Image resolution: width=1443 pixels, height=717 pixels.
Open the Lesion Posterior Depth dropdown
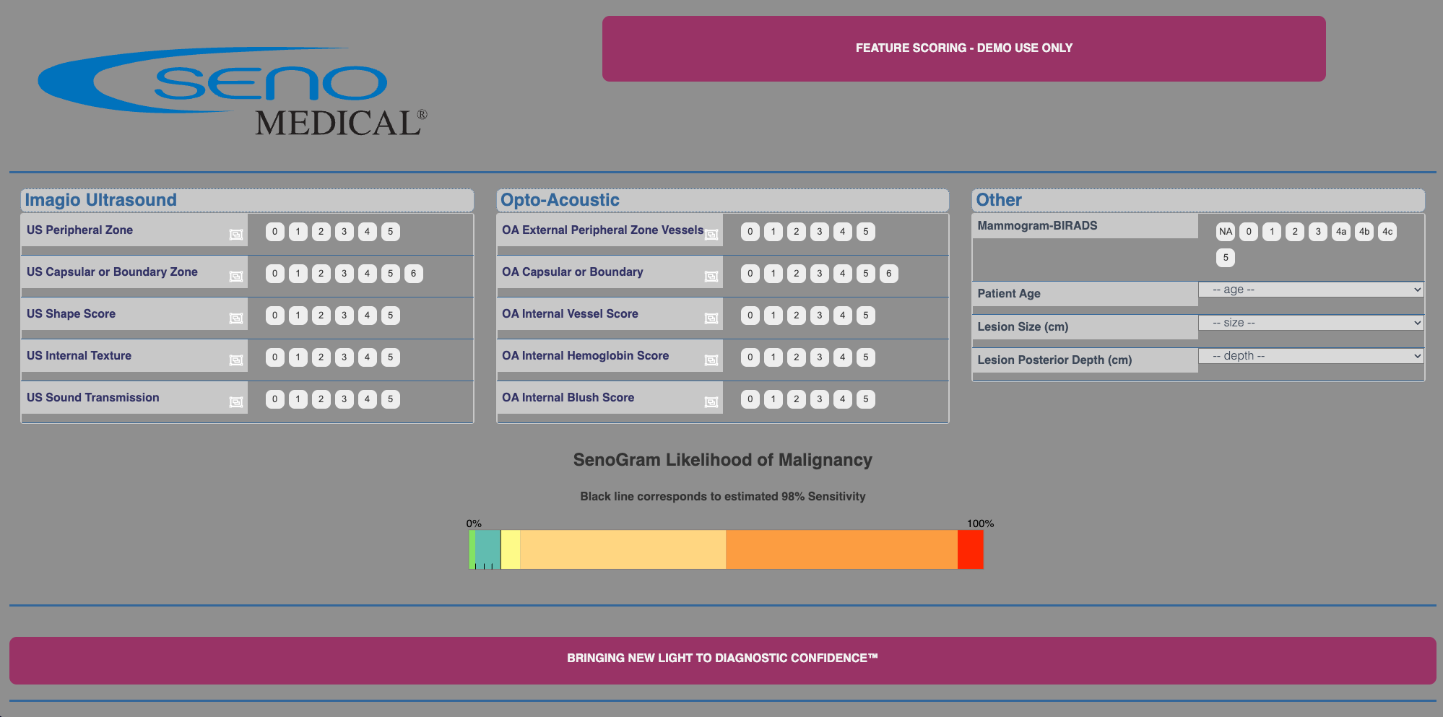click(1311, 356)
